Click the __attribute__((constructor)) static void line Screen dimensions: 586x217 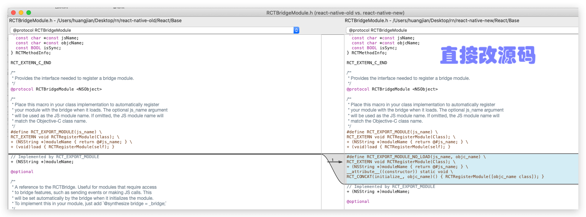tap(399, 172)
